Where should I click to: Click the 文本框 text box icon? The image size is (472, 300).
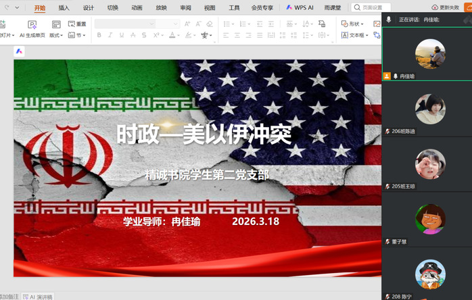pos(344,34)
